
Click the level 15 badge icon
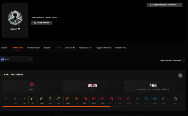tap(129, 99)
